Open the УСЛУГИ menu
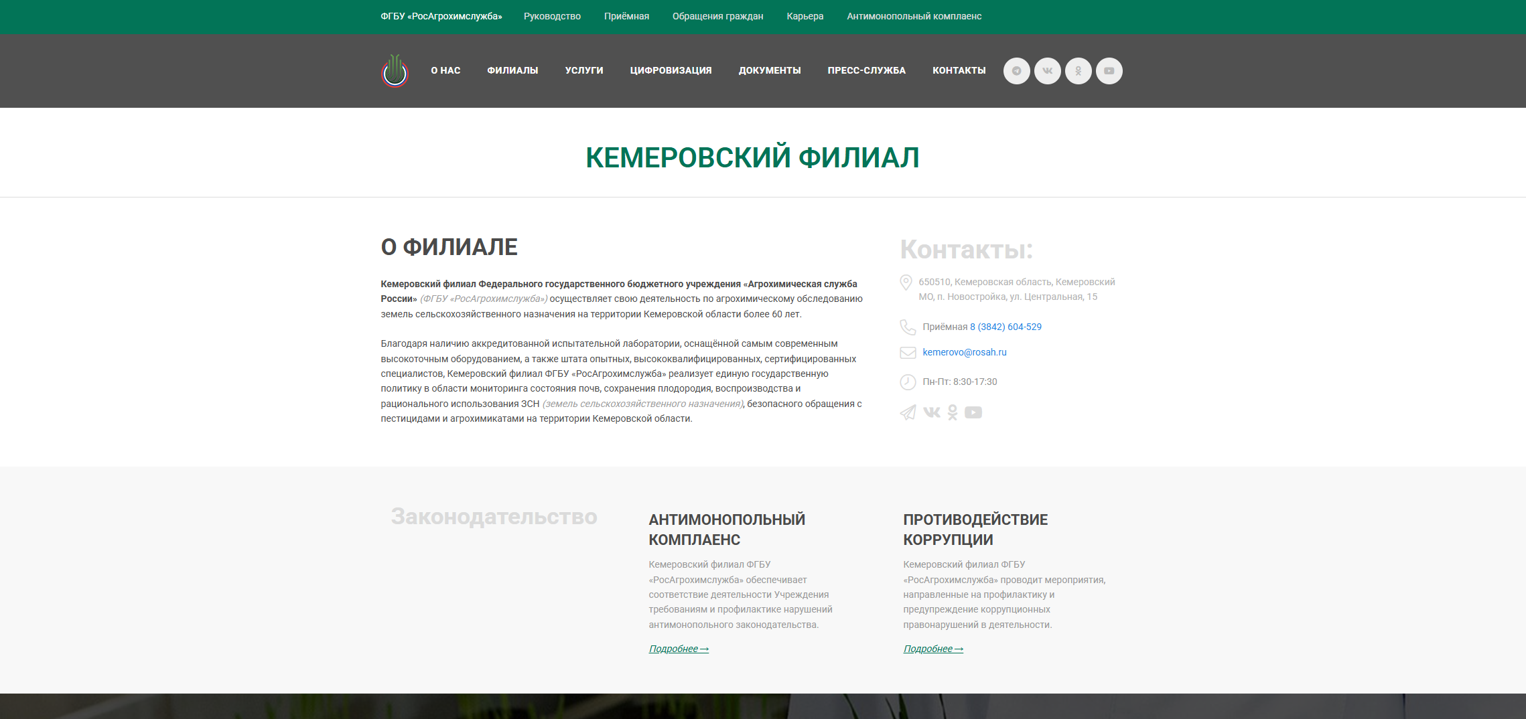Viewport: 1526px width, 719px height. point(584,70)
